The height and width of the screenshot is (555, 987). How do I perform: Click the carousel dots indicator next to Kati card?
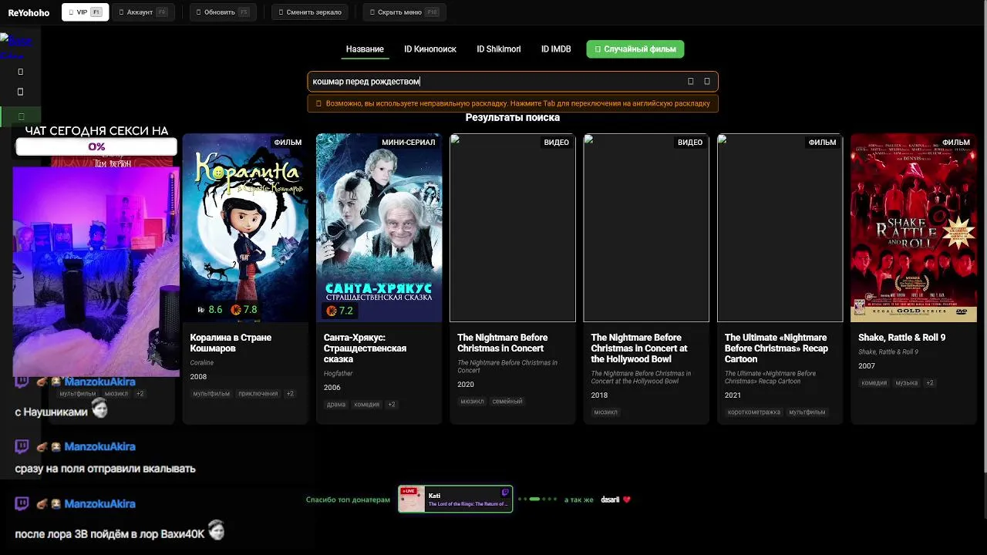(537, 499)
